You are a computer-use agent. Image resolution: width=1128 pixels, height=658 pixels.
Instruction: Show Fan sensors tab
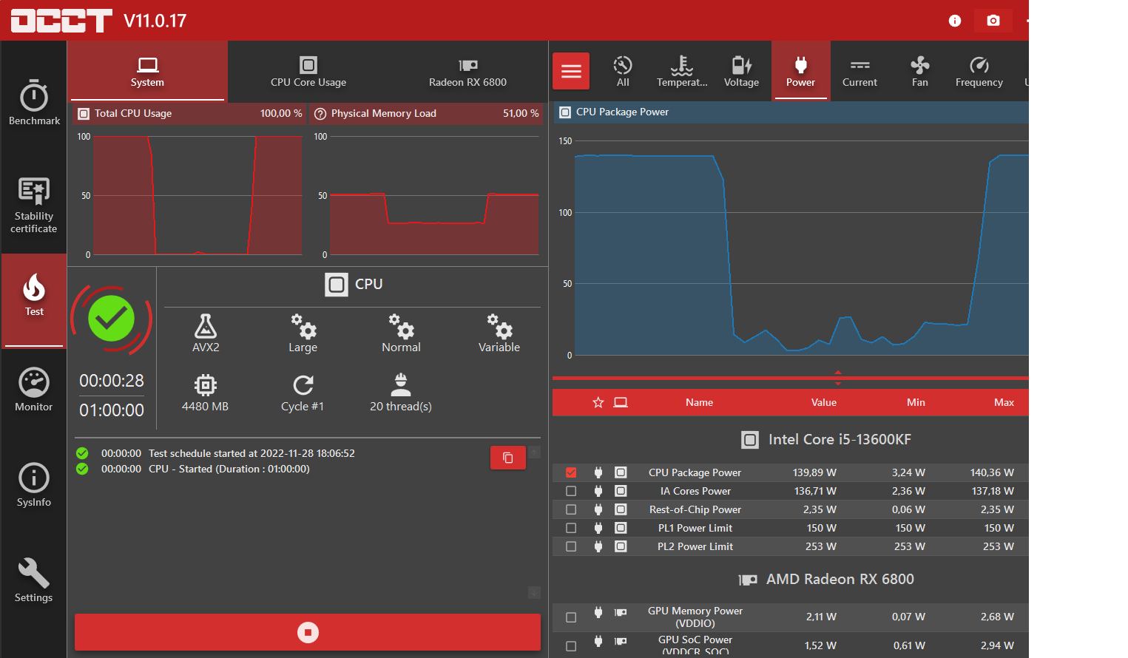(x=920, y=72)
